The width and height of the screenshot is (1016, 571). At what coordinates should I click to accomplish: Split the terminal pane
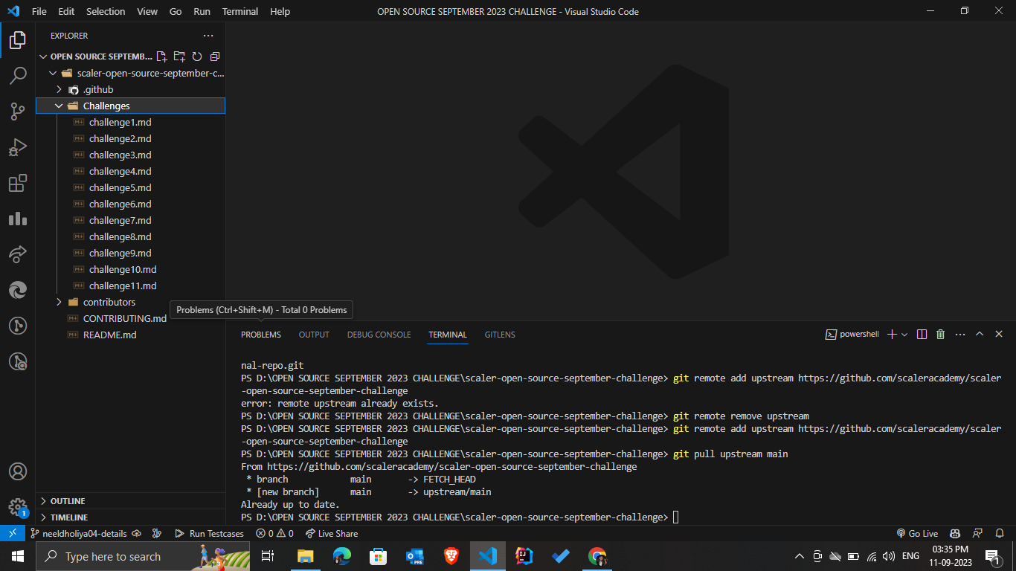coord(922,334)
